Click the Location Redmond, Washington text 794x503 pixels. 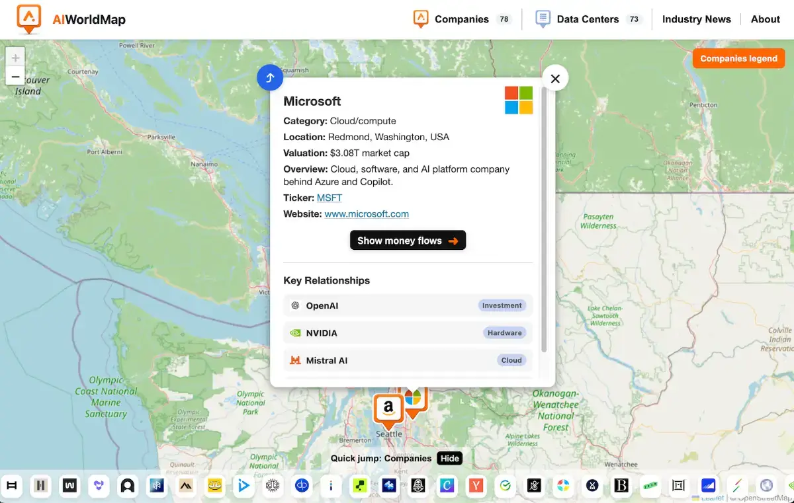(x=366, y=137)
